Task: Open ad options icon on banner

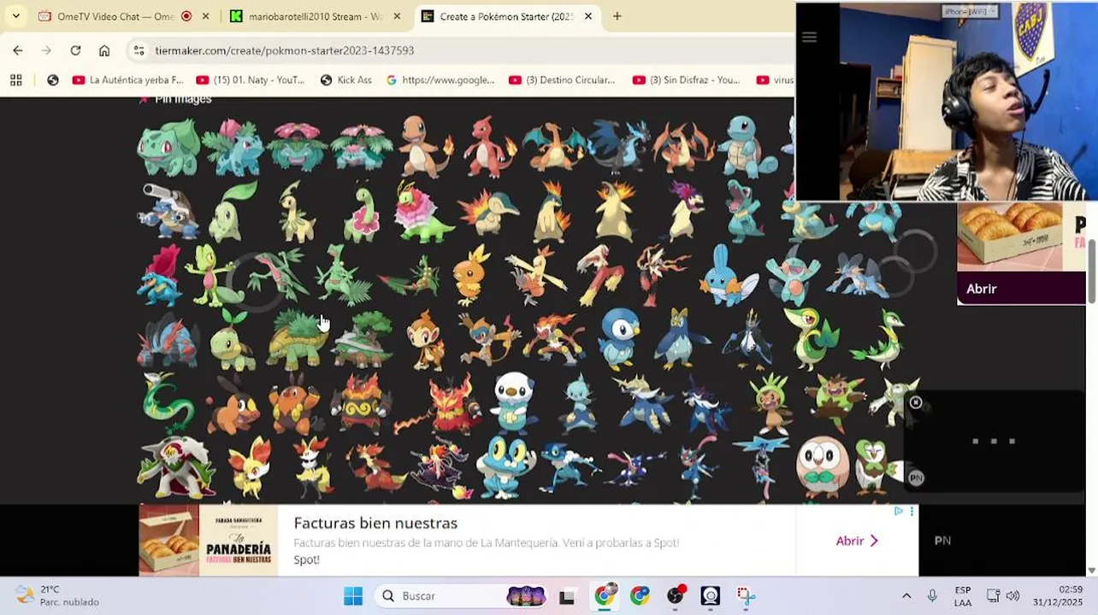Action: pyautogui.click(x=912, y=511)
